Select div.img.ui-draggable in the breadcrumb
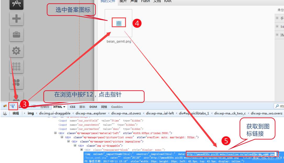Viewport: 284px width, 163px height. click(x=55, y=113)
